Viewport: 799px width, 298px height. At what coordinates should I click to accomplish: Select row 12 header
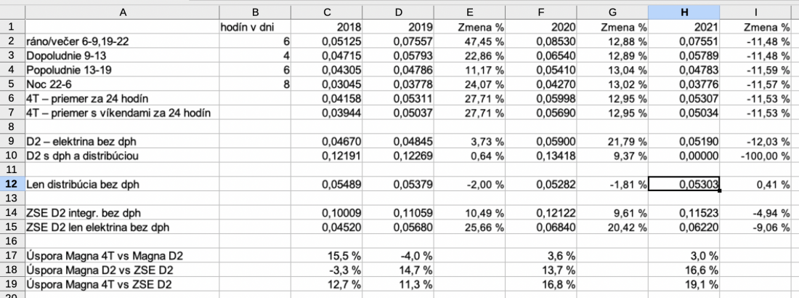[x=12, y=185]
